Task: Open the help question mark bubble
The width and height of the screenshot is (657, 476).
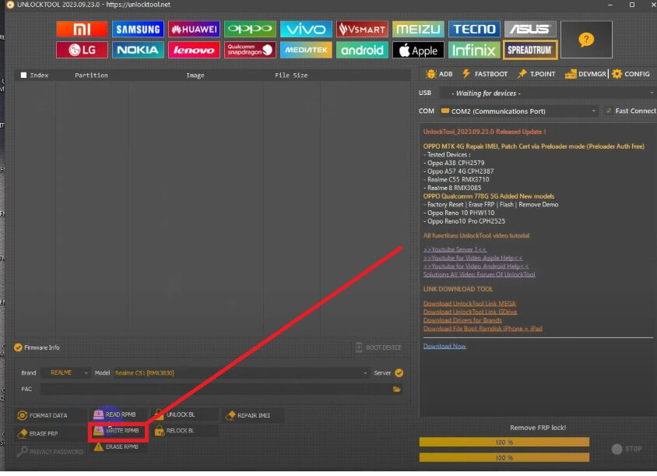Action: tap(586, 40)
